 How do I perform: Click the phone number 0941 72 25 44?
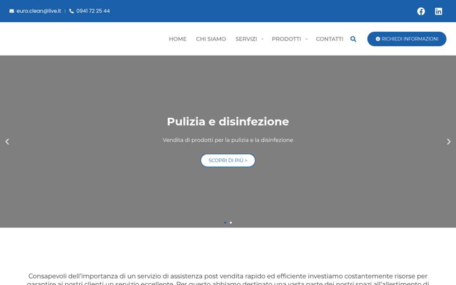[93, 11]
